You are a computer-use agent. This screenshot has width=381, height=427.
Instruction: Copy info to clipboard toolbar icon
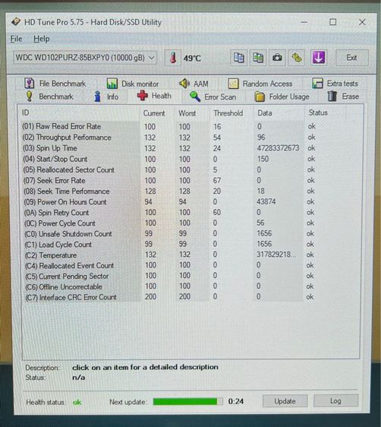238,58
